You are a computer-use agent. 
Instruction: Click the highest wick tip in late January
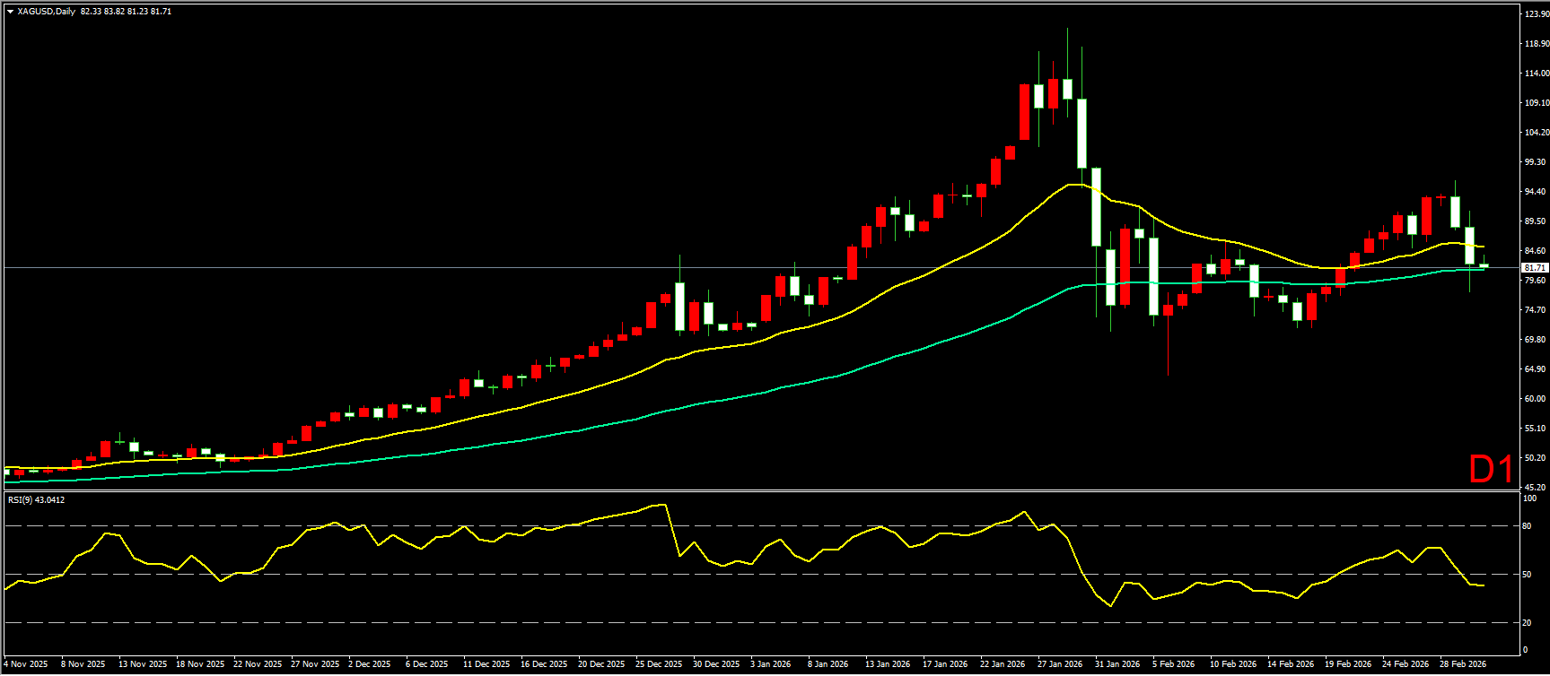click(x=1067, y=29)
